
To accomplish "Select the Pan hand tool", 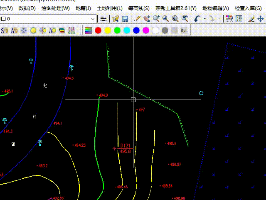I will (146, 19).
